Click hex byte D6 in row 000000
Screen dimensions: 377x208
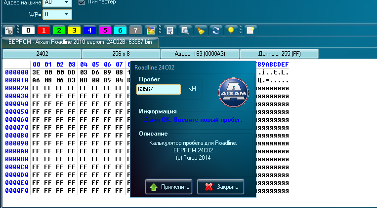pos(95,72)
